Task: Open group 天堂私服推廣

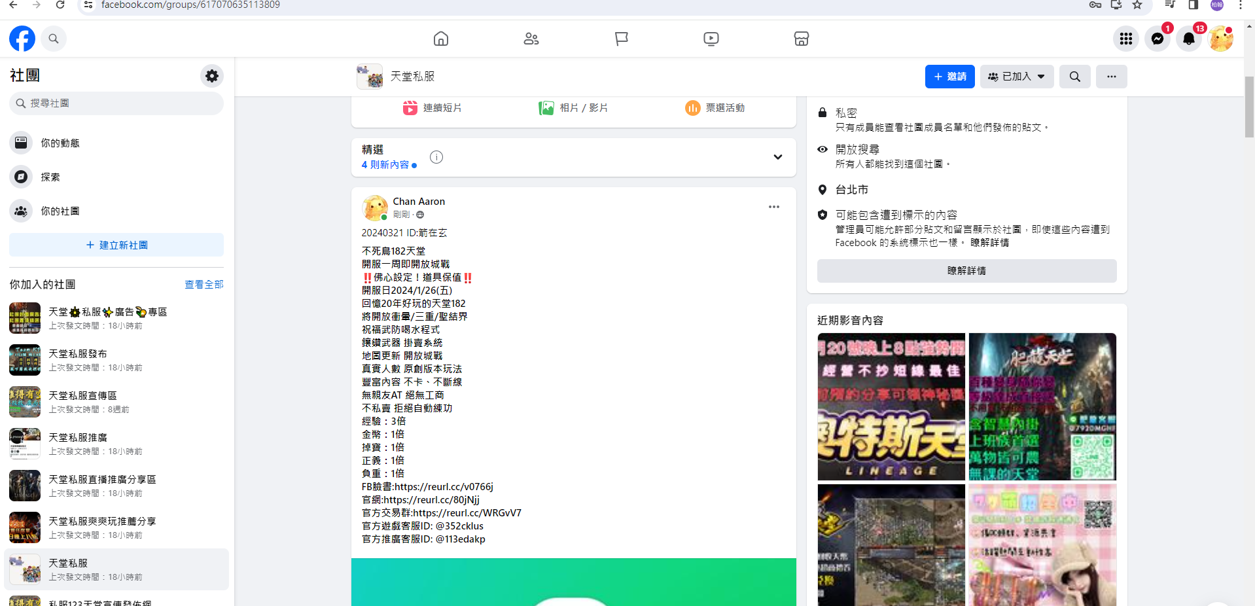Action: coord(116,444)
